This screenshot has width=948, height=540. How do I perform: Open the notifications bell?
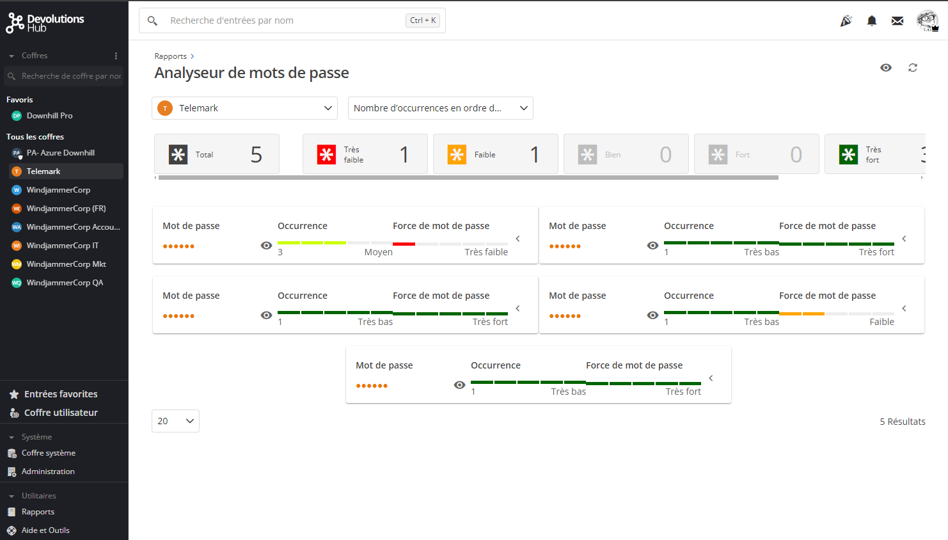coord(872,20)
